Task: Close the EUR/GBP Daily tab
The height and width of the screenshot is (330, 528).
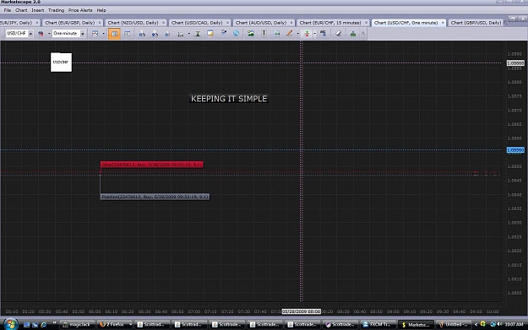Action: point(100,23)
